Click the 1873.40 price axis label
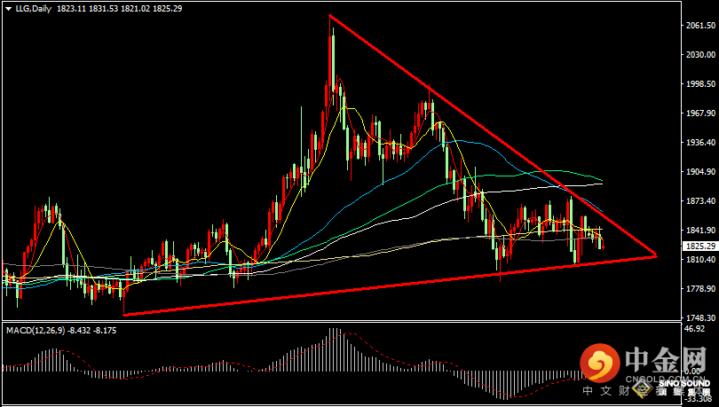Viewport: 719px width, 407px height. coord(700,201)
